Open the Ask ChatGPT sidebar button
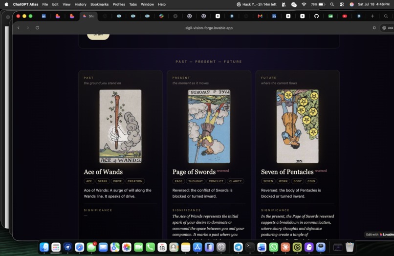The width and height of the screenshot is (394, 256). point(388,28)
